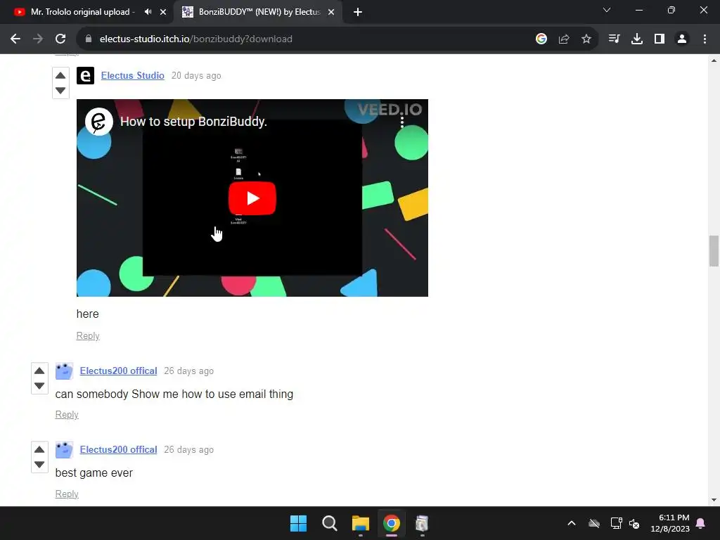Show Chrome downloads
Viewport: 720px width, 540px height.
click(x=637, y=39)
